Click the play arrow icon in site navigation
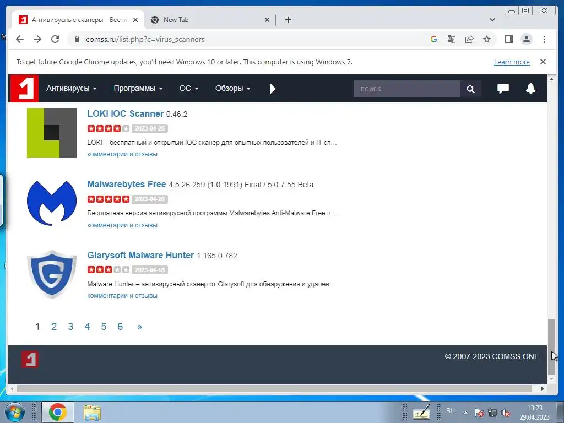Screen dimensions: 564x423 (x=272, y=89)
